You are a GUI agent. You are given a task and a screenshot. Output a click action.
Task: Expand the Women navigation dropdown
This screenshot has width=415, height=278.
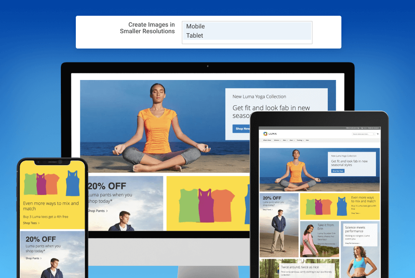click(x=277, y=140)
